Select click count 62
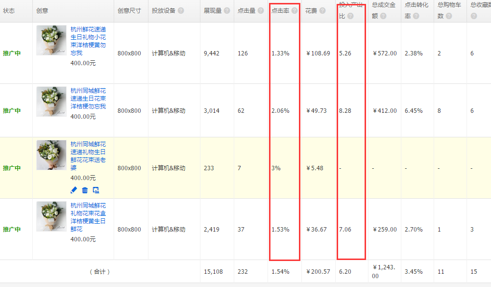The image size is (491, 287). tap(241, 111)
